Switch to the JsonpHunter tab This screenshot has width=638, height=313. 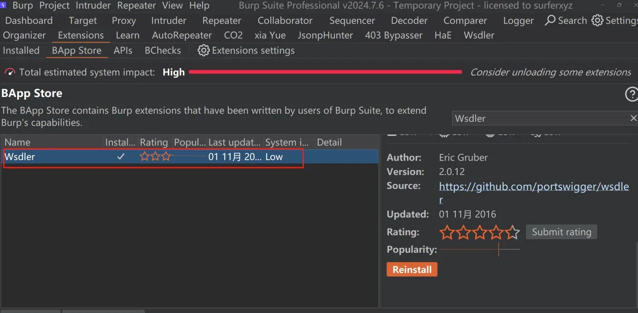point(325,36)
